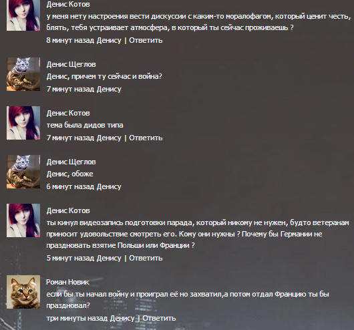Screen dimensions: 354x330
Task: Click Денис Котов name above parade comment
Action: [68, 210]
